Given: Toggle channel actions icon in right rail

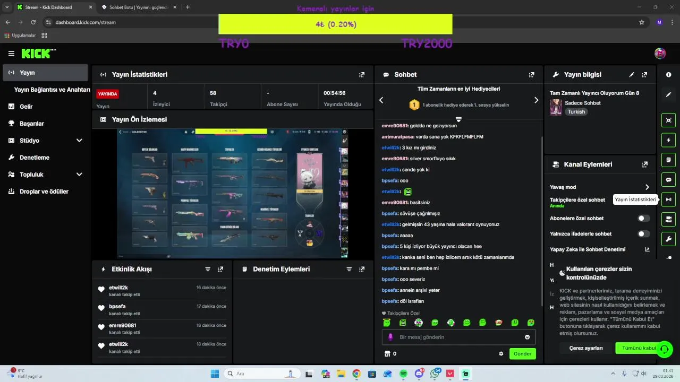Looking at the screenshot, I should click(x=668, y=219).
